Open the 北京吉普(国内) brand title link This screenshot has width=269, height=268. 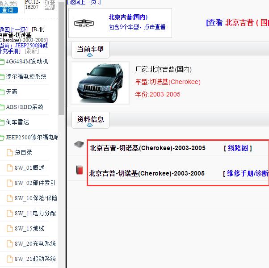pyautogui.click(x=128, y=17)
